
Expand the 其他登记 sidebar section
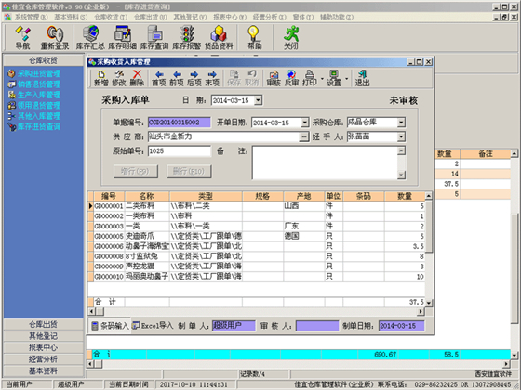tap(43, 336)
